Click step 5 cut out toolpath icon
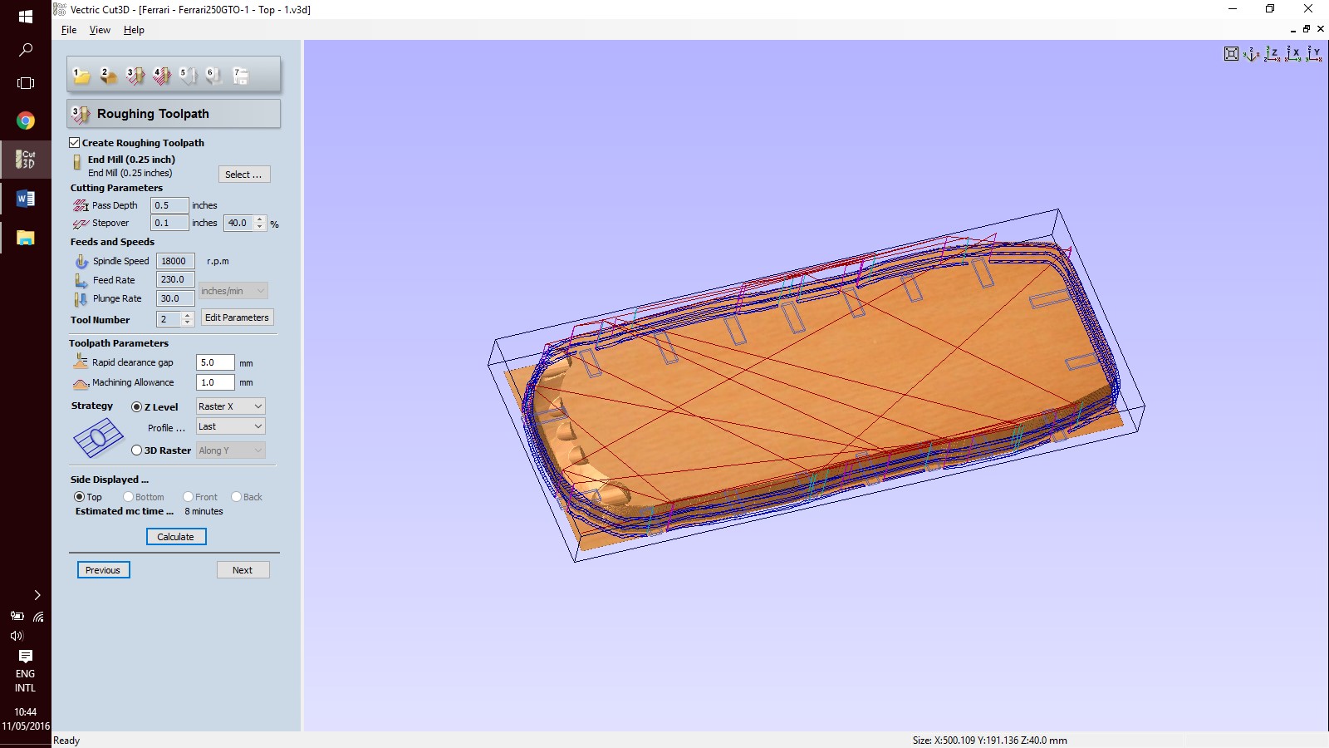1329x748 pixels. 189,76
